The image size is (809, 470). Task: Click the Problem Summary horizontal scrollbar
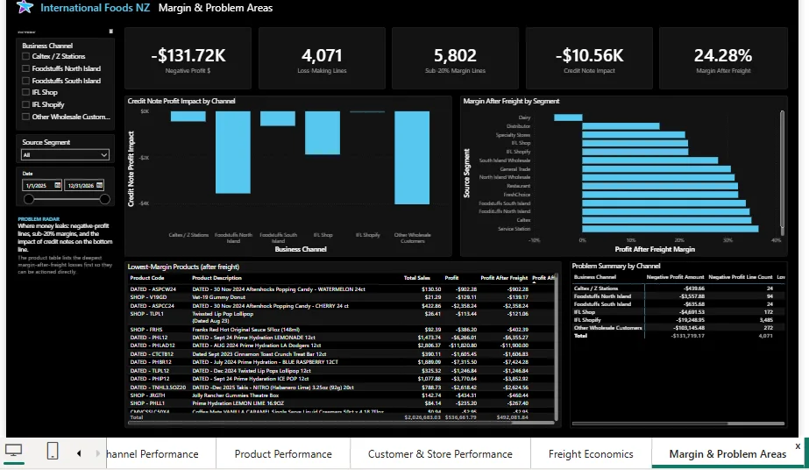click(650, 424)
